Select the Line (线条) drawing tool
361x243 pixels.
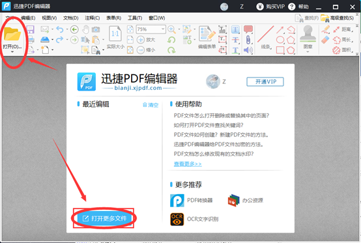[x=266, y=34]
